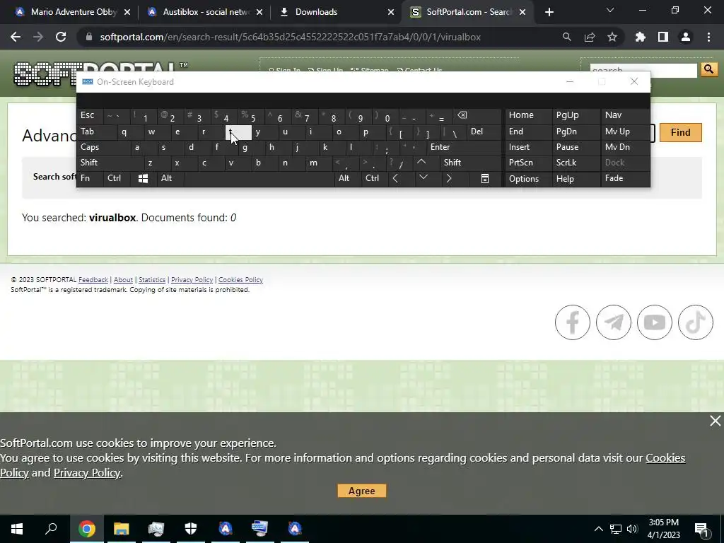Toggle ScrLk key on On-Screen Keyboard
The height and width of the screenshot is (543, 724).
(576, 163)
